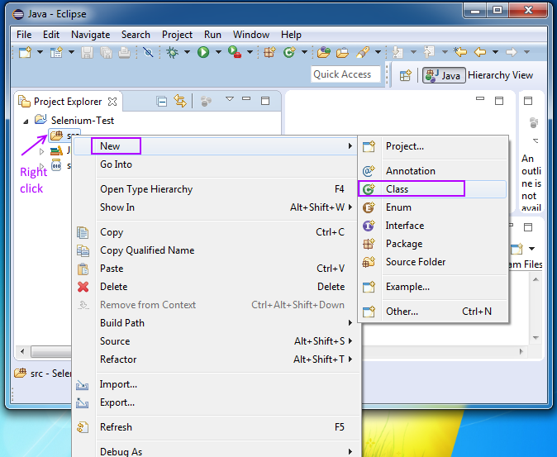Open the Run menu
Screen dimensions: 557x457
click(x=212, y=35)
